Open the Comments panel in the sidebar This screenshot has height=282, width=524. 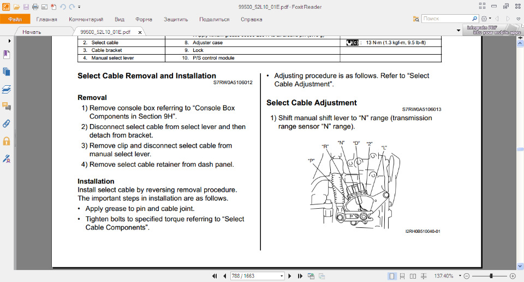7,107
